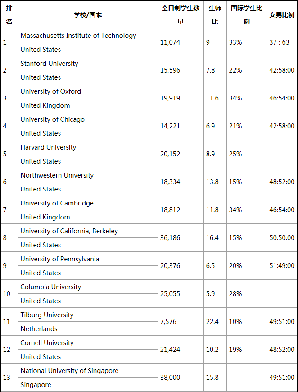Select the 生师比 column header
This screenshot has height=392, width=298.
(215, 15)
